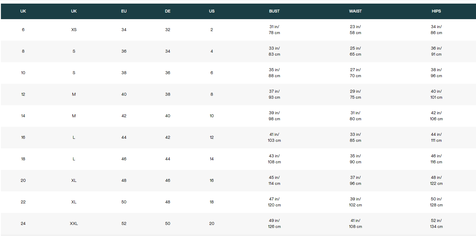The width and height of the screenshot is (476, 236).
Task: Click the waist value 41 in/108 cm
Action: coord(355,223)
